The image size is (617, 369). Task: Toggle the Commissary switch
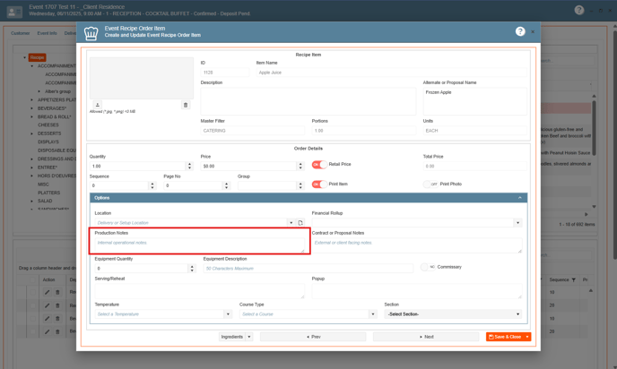[427, 267]
